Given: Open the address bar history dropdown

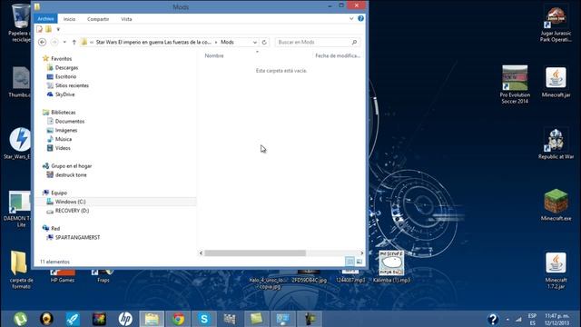Looking at the screenshot, I should (x=254, y=43).
